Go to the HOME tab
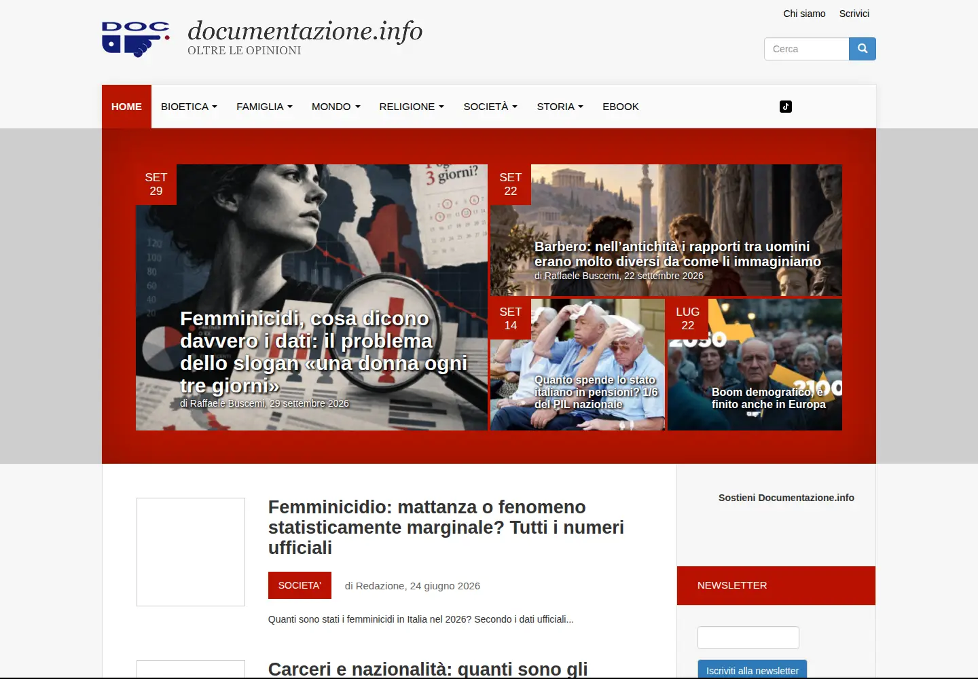978x679 pixels. point(126,107)
